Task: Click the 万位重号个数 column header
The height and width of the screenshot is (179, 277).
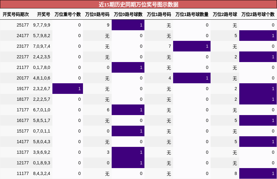Action: [68, 14]
